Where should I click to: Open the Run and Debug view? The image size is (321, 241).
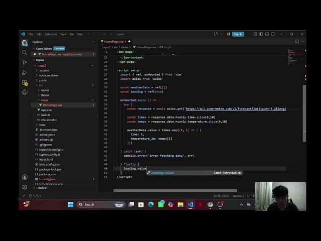pyautogui.click(x=25, y=72)
